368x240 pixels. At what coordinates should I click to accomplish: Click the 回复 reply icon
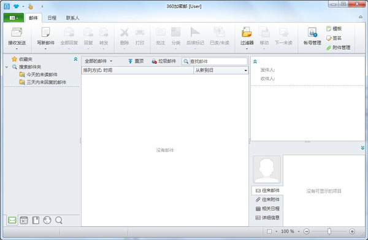(x=88, y=33)
